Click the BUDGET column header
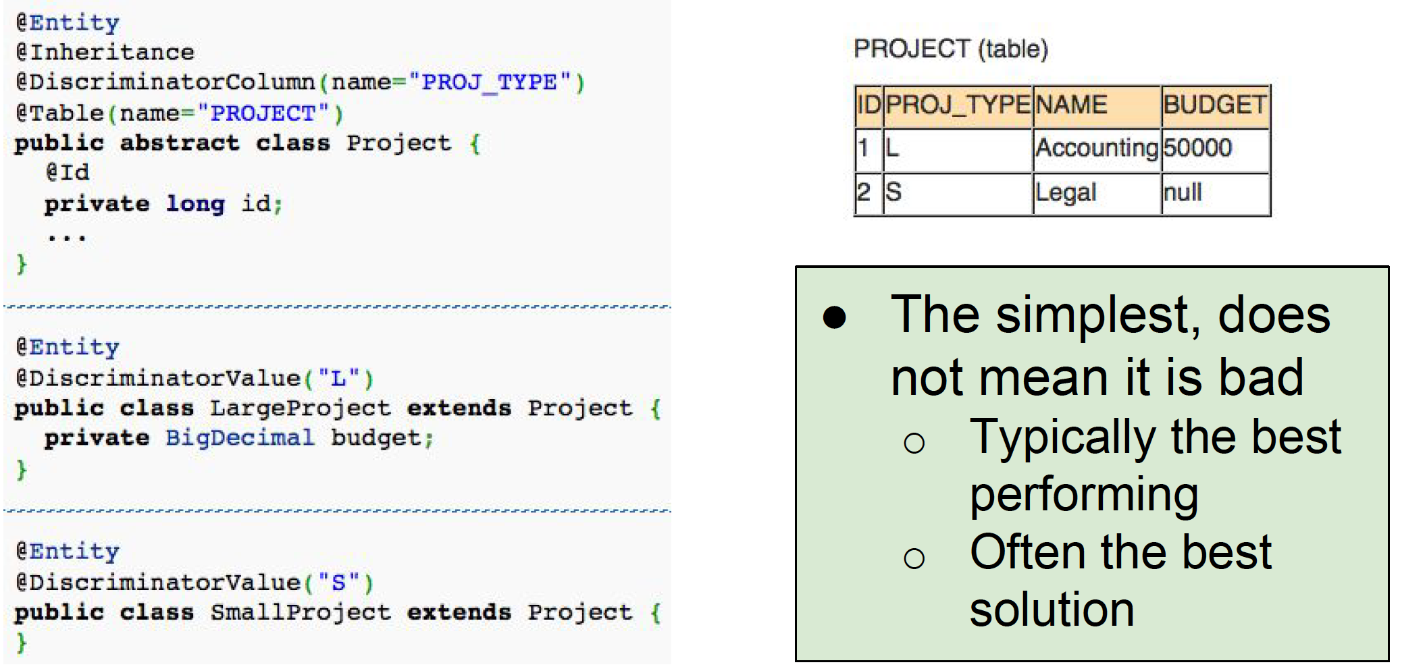Image resolution: width=1425 pixels, height=671 pixels. [x=1214, y=105]
